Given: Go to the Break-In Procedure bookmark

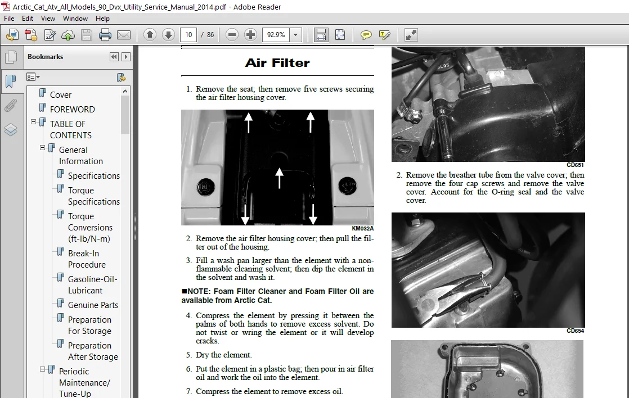Looking at the screenshot, I should click(x=87, y=259).
